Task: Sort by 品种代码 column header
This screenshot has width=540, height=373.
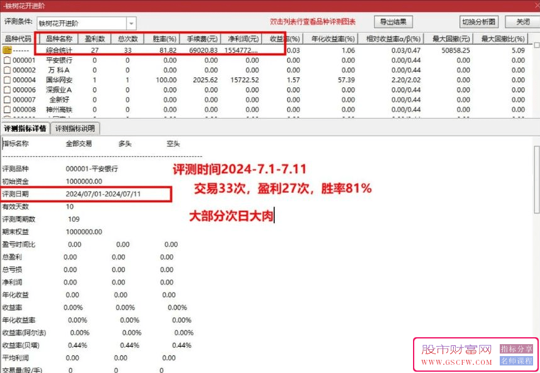Action: [18, 39]
